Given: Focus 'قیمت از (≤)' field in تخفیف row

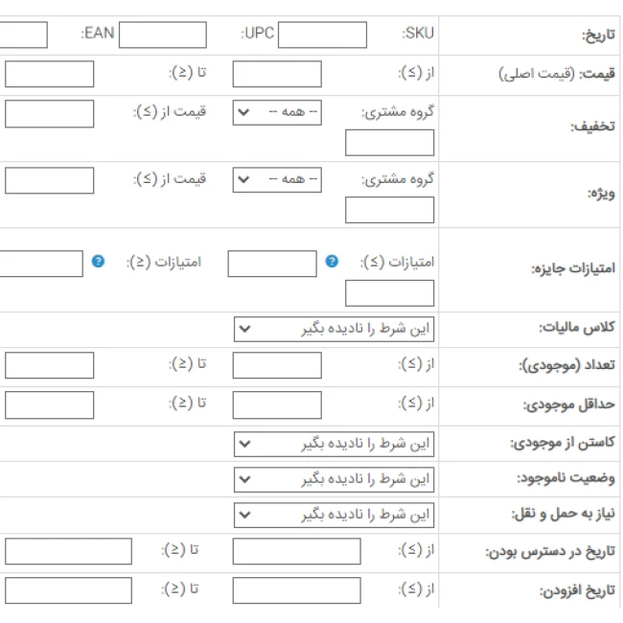Looking at the screenshot, I should [x=49, y=114].
